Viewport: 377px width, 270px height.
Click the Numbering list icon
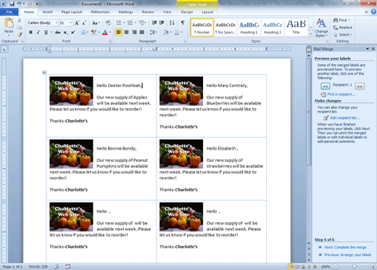(x=130, y=22)
